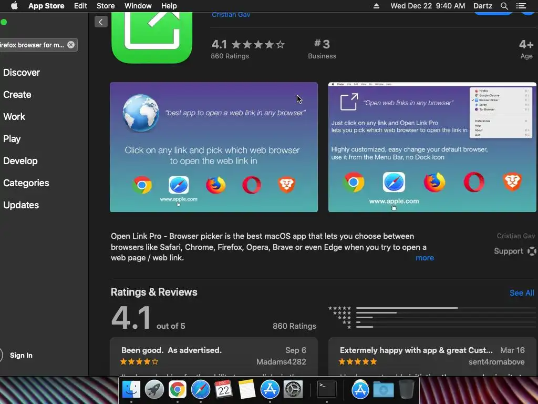Open the review 'Extermely happy with app'

[x=432, y=357]
